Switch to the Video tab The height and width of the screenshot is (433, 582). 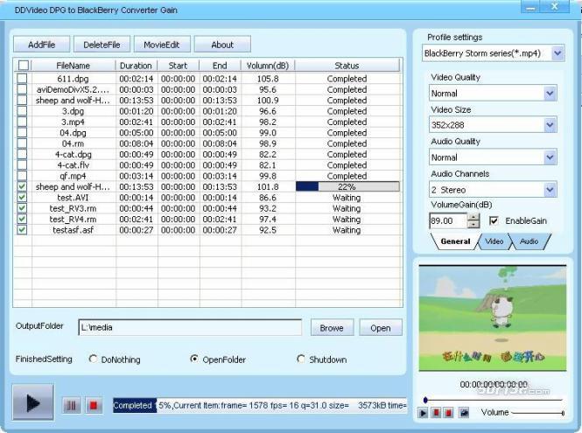point(494,241)
